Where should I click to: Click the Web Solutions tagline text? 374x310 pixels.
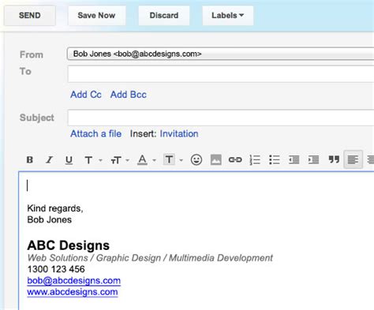pyautogui.click(x=150, y=258)
